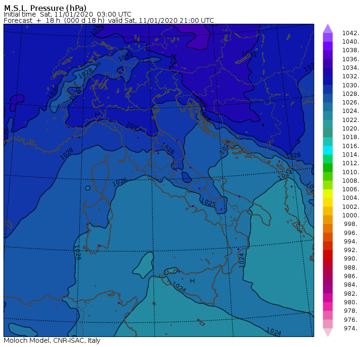The image size is (361, 347).
Task: Click the '1026.' legend value
Action: tap(351, 102)
